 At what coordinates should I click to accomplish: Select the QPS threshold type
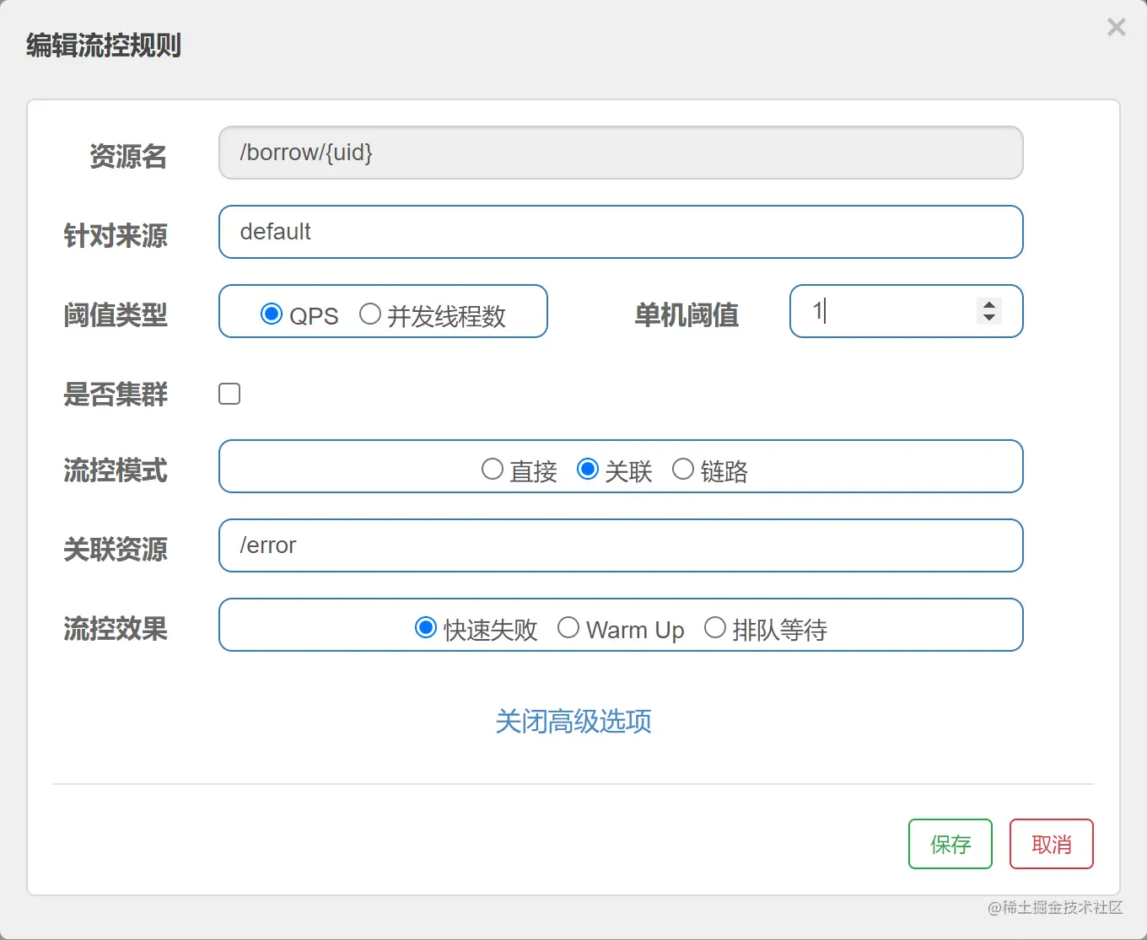tap(272, 314)
